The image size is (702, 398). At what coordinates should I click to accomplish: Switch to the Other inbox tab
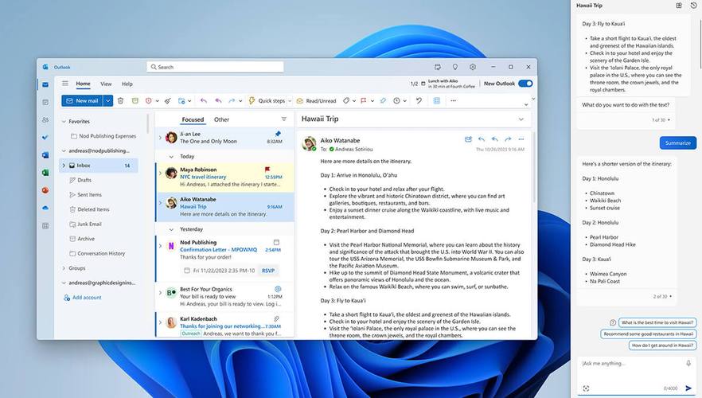[221, 119]
